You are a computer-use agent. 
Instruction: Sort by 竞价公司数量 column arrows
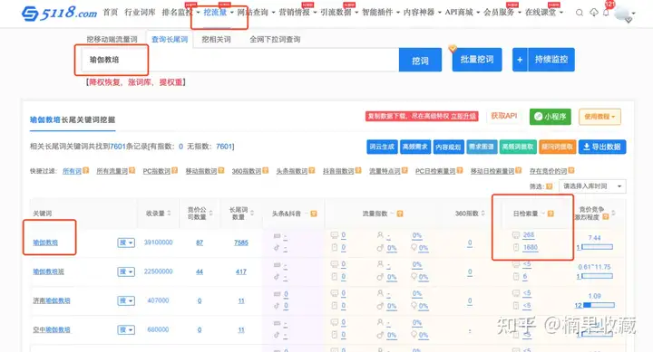210,214
